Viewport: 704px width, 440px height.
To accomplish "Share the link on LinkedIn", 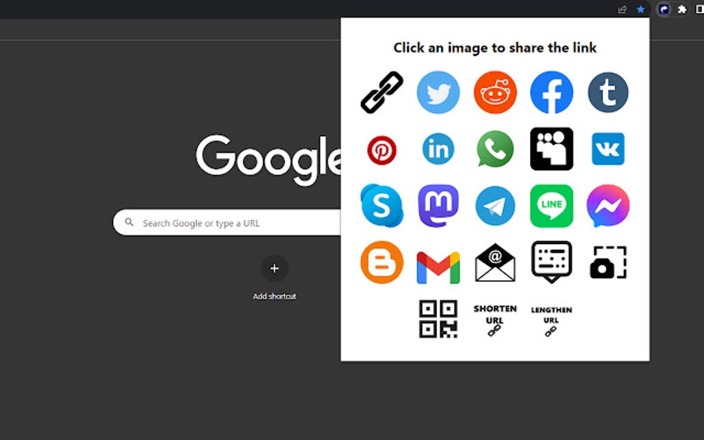I will pyautogui.click(x=438, y=149).
